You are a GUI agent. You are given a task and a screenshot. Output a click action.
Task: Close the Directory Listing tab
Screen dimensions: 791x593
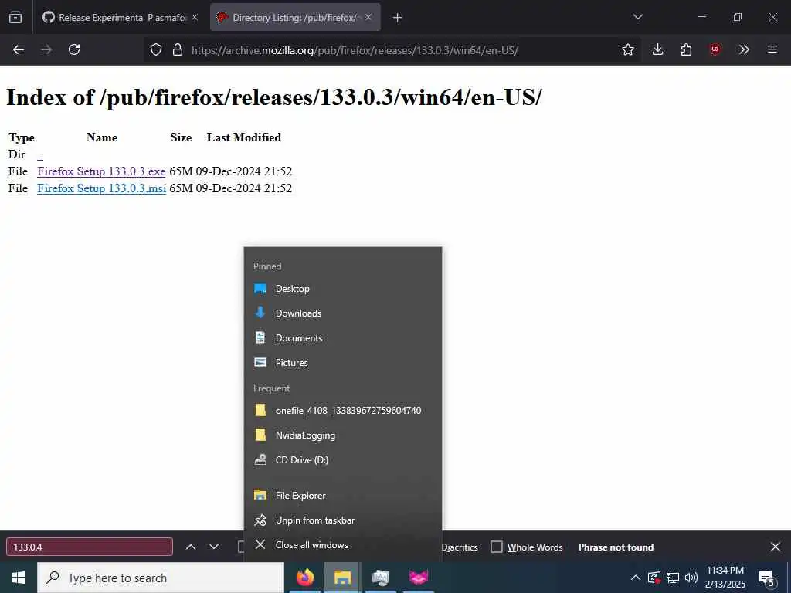tap(368, 17)
